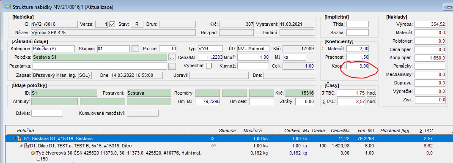The image size is (453, 163).
Task: Click the Σ TAC field 2,57 in Časy
Action: pyautogui.click(x=351, y=101)
